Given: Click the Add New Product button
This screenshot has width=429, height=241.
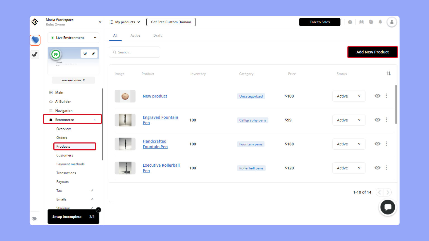Looking at the screenshot, I should point(372,52).
